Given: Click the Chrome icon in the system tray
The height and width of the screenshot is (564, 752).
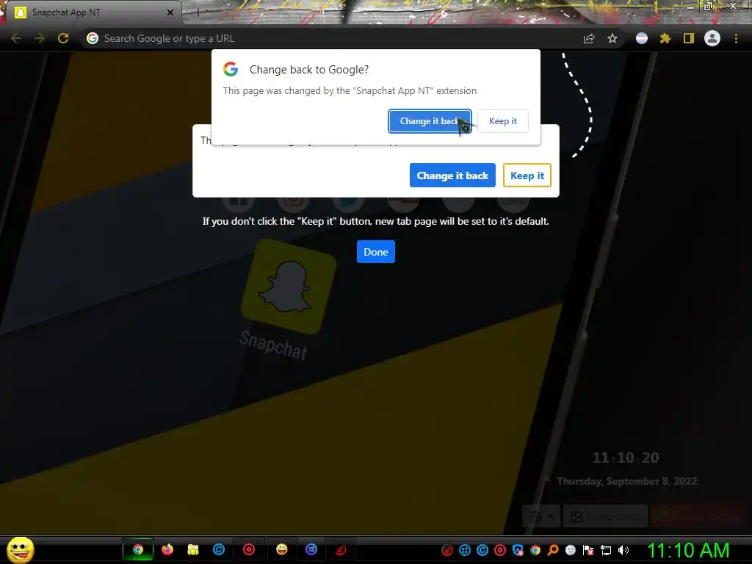Looking at the screenshot, I should (535, 550).
